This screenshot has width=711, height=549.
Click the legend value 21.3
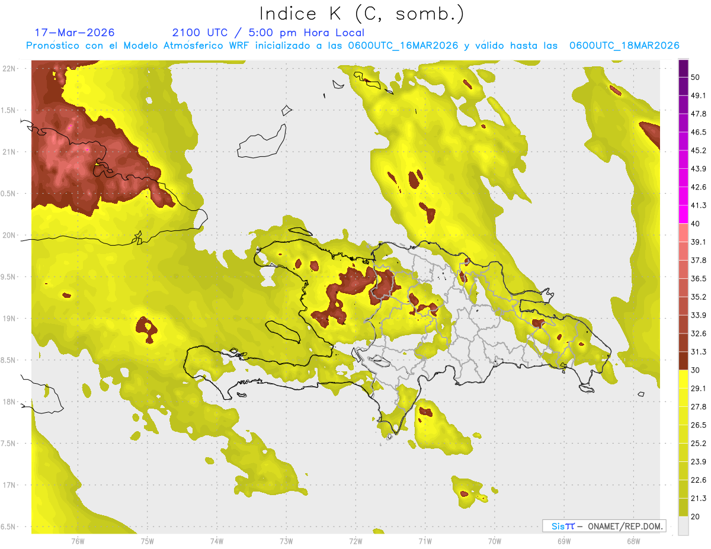click(698, 499)
